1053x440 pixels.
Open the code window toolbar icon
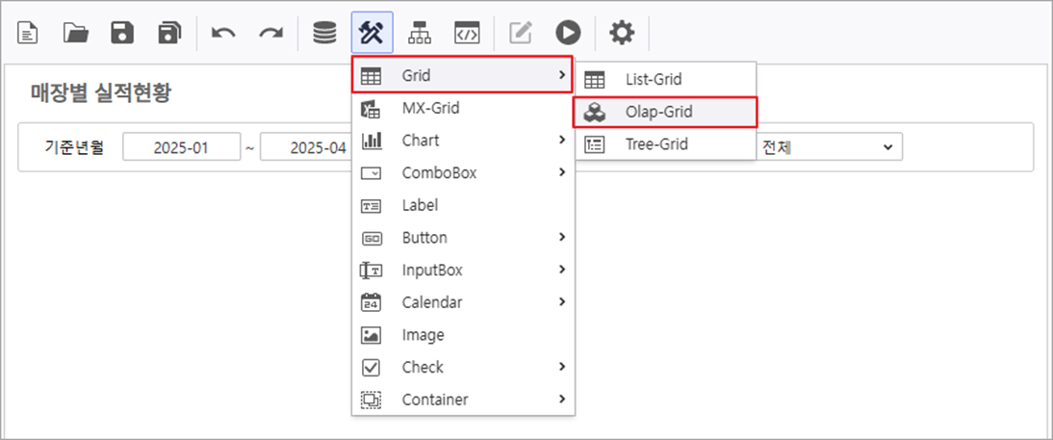[467, 33]
